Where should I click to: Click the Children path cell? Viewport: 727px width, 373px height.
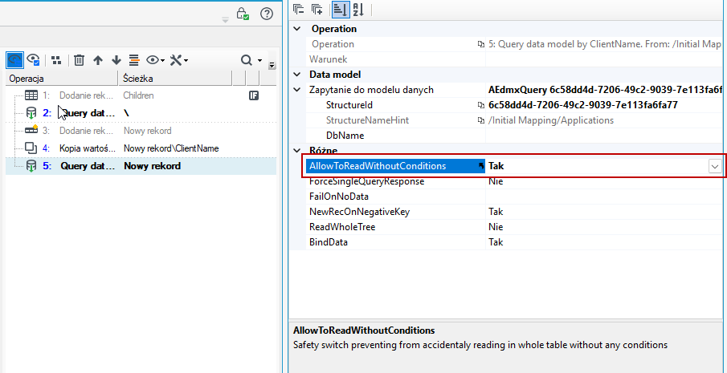click(x=139, y=95)
